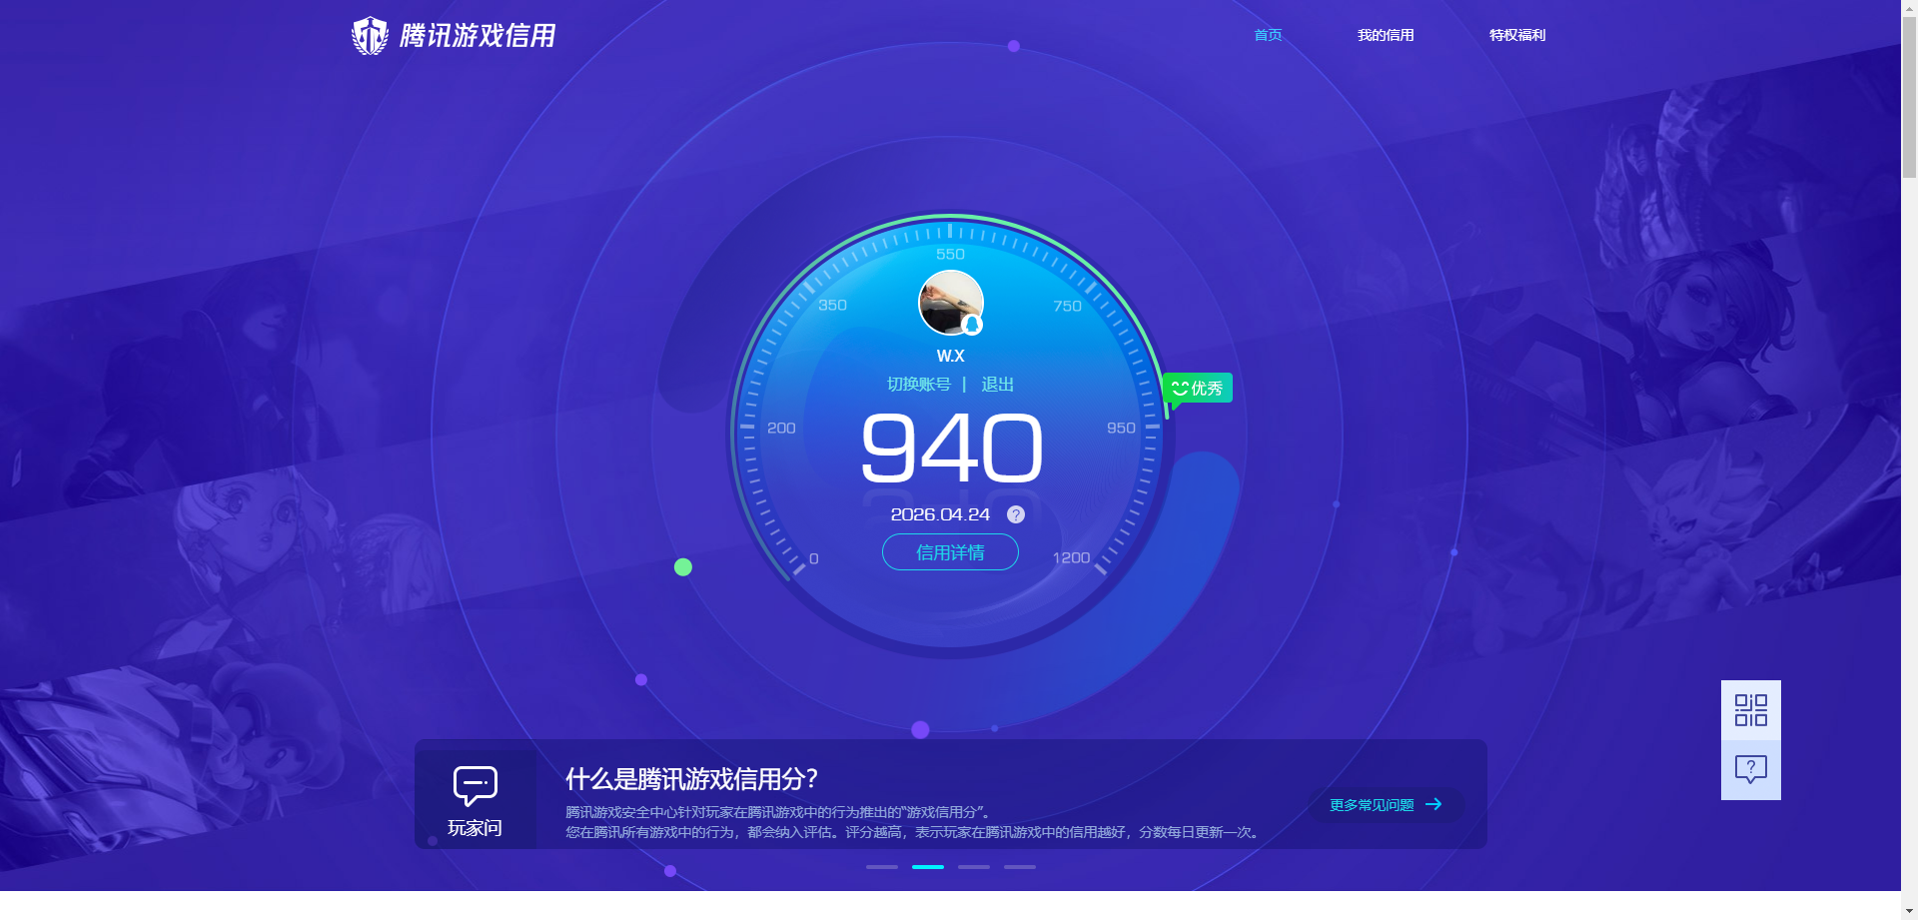The height and width of the screenshot is (920, 1918).
Task: Select 切换账号 to switch accounts
Action: [920, 384]
